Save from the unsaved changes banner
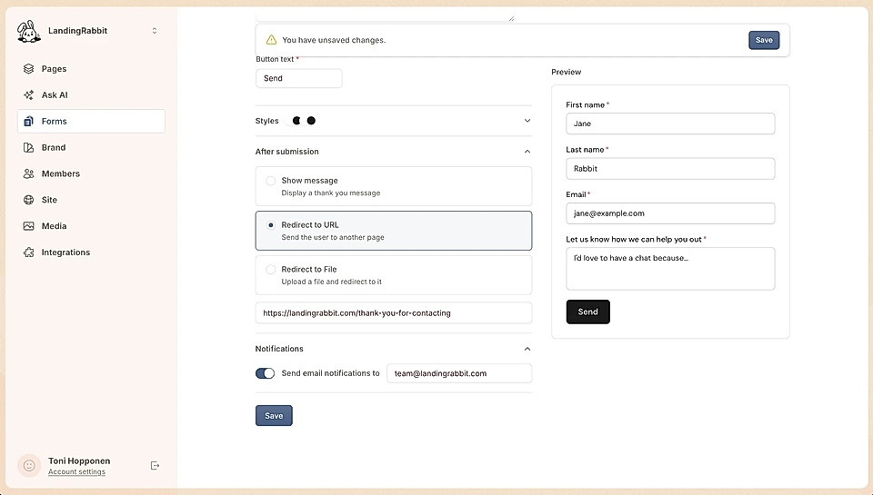The image size is (873, 495). [x=764, y=40]
